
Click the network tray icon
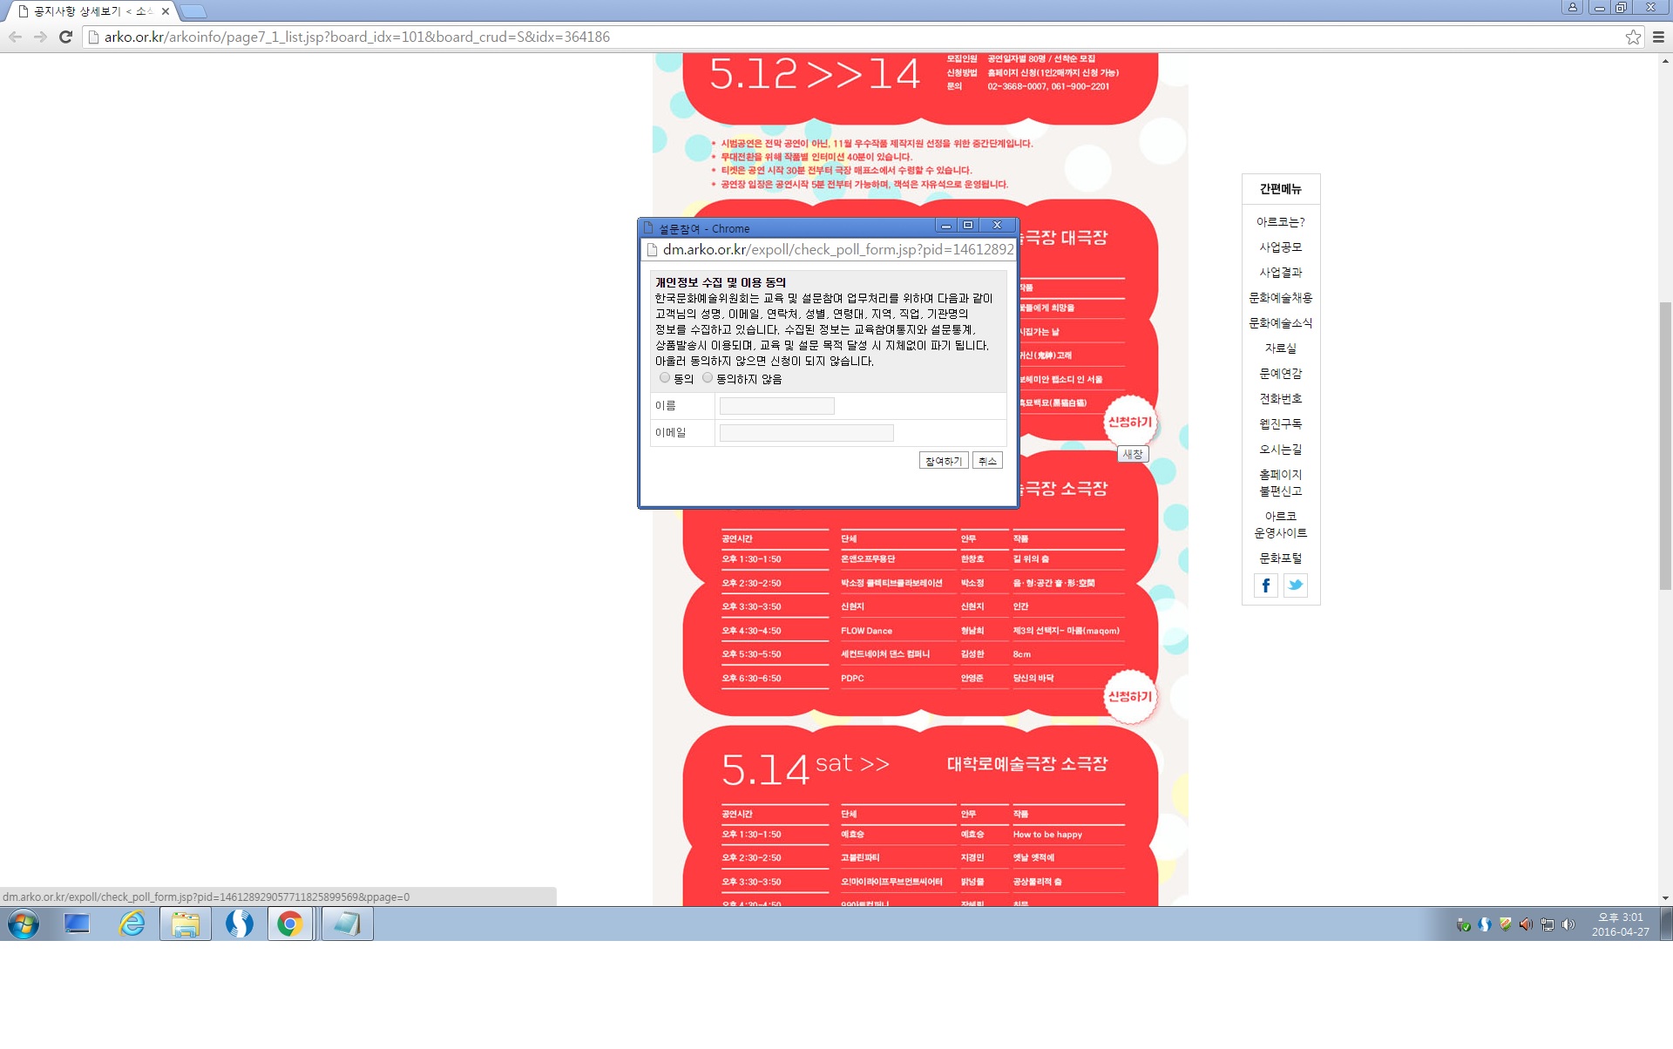1548,924
